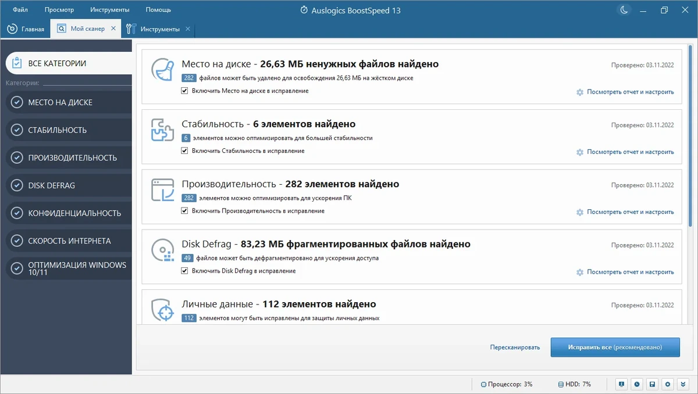The height and width of the screenshot is (394, 698).
Task: Uncheck Включить Место на диске в исправление
Action: tap(184, 91)
